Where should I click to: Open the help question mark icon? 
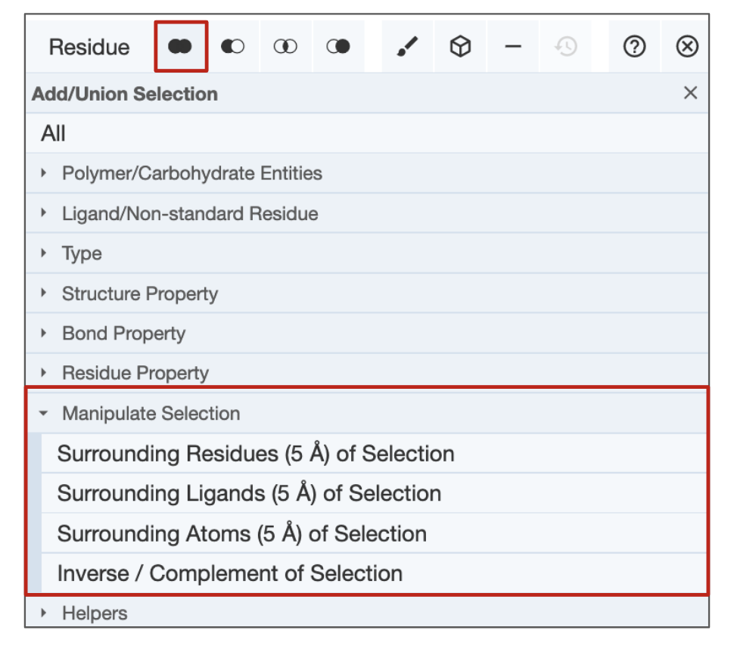coord(634,47)
